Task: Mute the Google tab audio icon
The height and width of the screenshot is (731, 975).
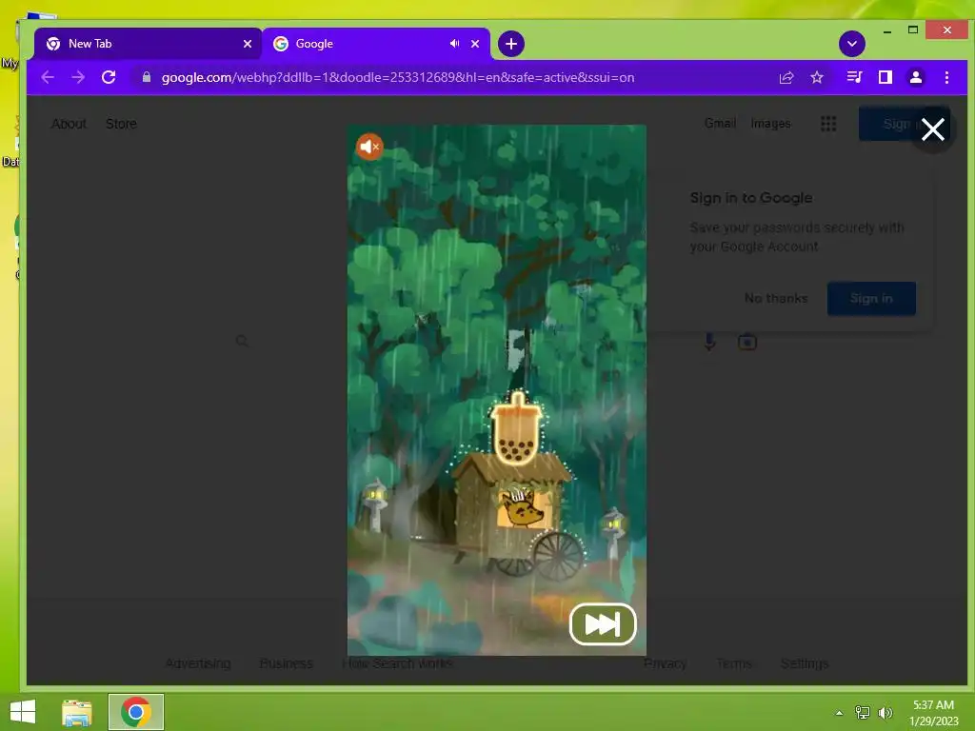Action: (x=454, y=44)
